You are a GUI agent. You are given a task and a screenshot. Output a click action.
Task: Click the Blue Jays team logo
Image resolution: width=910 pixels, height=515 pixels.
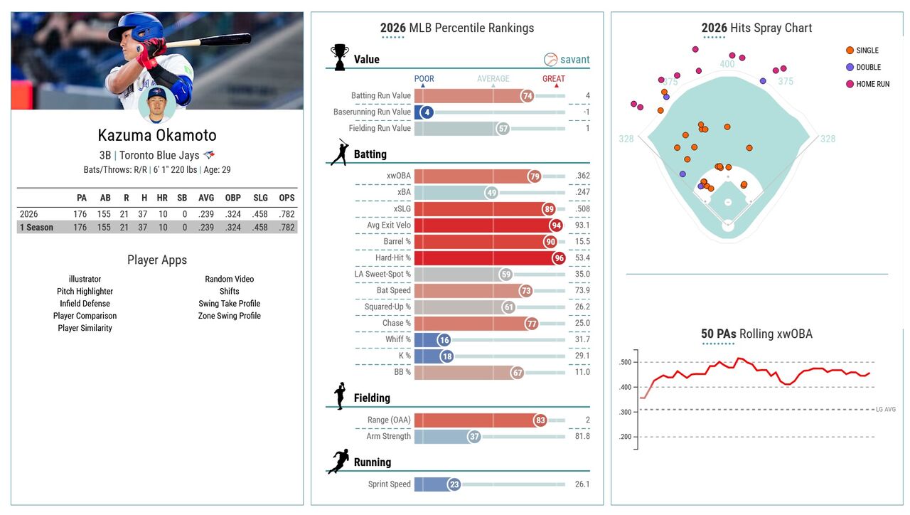click(x=209, y=155)
